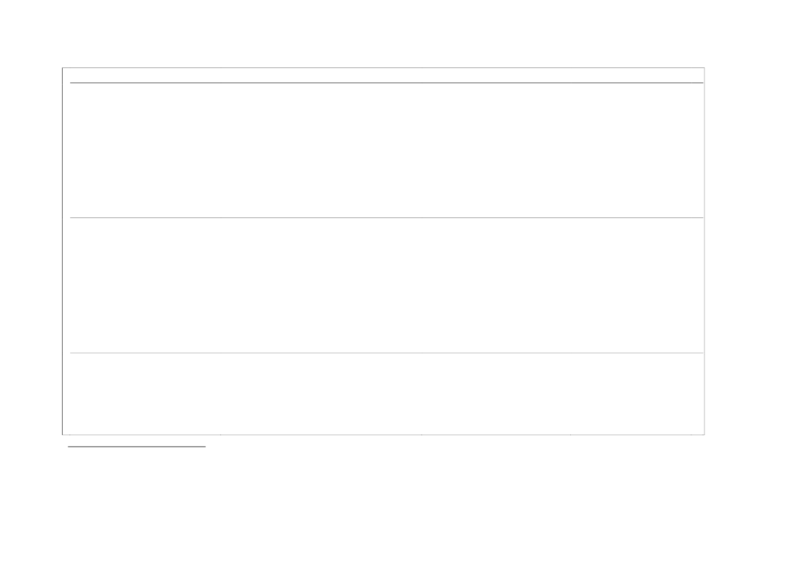The image size is (805, 569).
Task: Click the blank page margin above the table
Action: click(386, 34)
